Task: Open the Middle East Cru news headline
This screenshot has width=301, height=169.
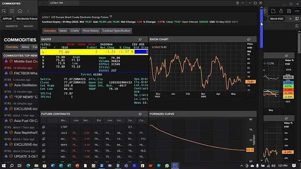Action: pos(26,61)
